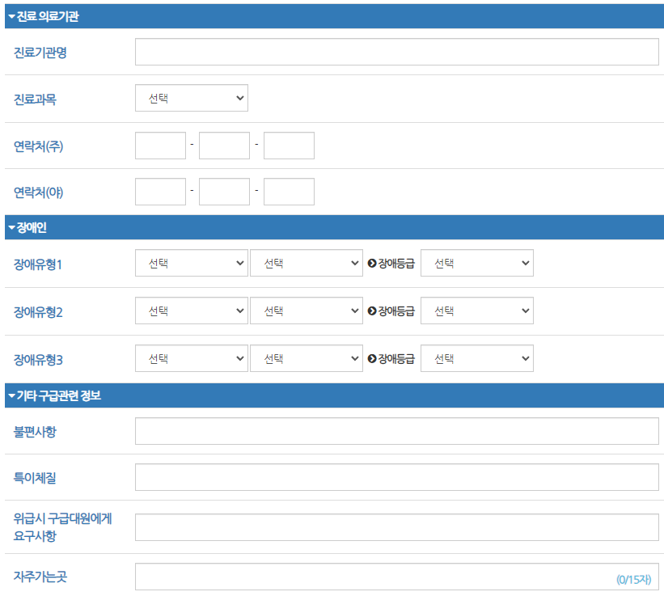Click the last 연락처(야) phone box

tap(289, 192)
